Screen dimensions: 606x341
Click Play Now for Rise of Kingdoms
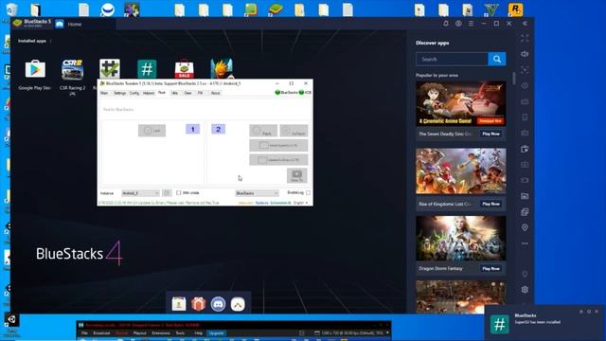coord(490,204)
